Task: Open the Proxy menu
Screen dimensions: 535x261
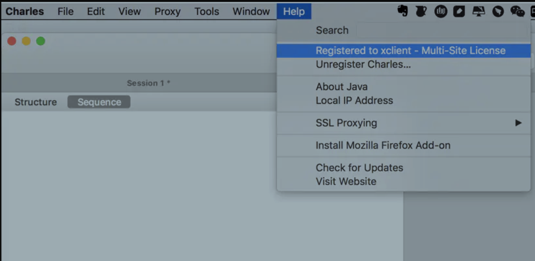Action: click(x=167, y=11)
